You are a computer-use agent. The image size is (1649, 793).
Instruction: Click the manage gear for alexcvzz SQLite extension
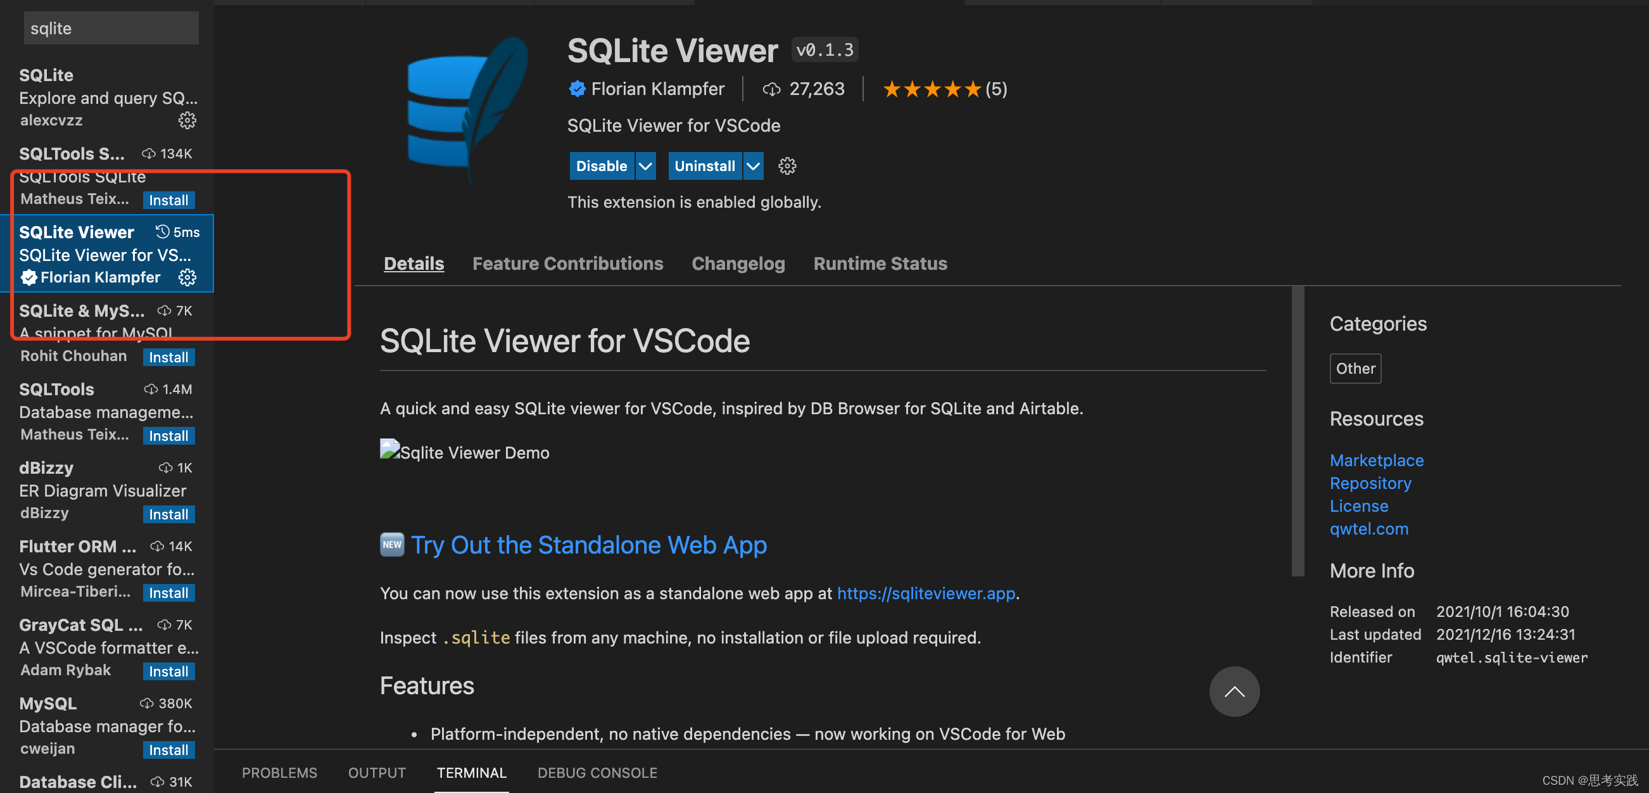tap(187, 120)
